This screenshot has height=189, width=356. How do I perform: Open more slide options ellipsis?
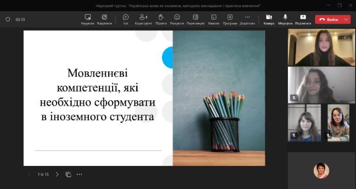(x=79, y=174)
